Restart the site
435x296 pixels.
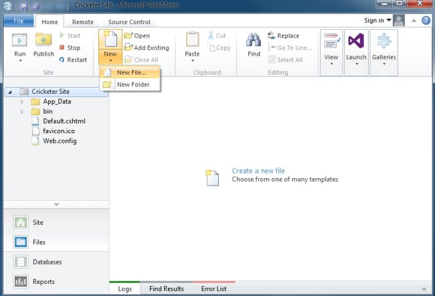(x=73, y=60)
